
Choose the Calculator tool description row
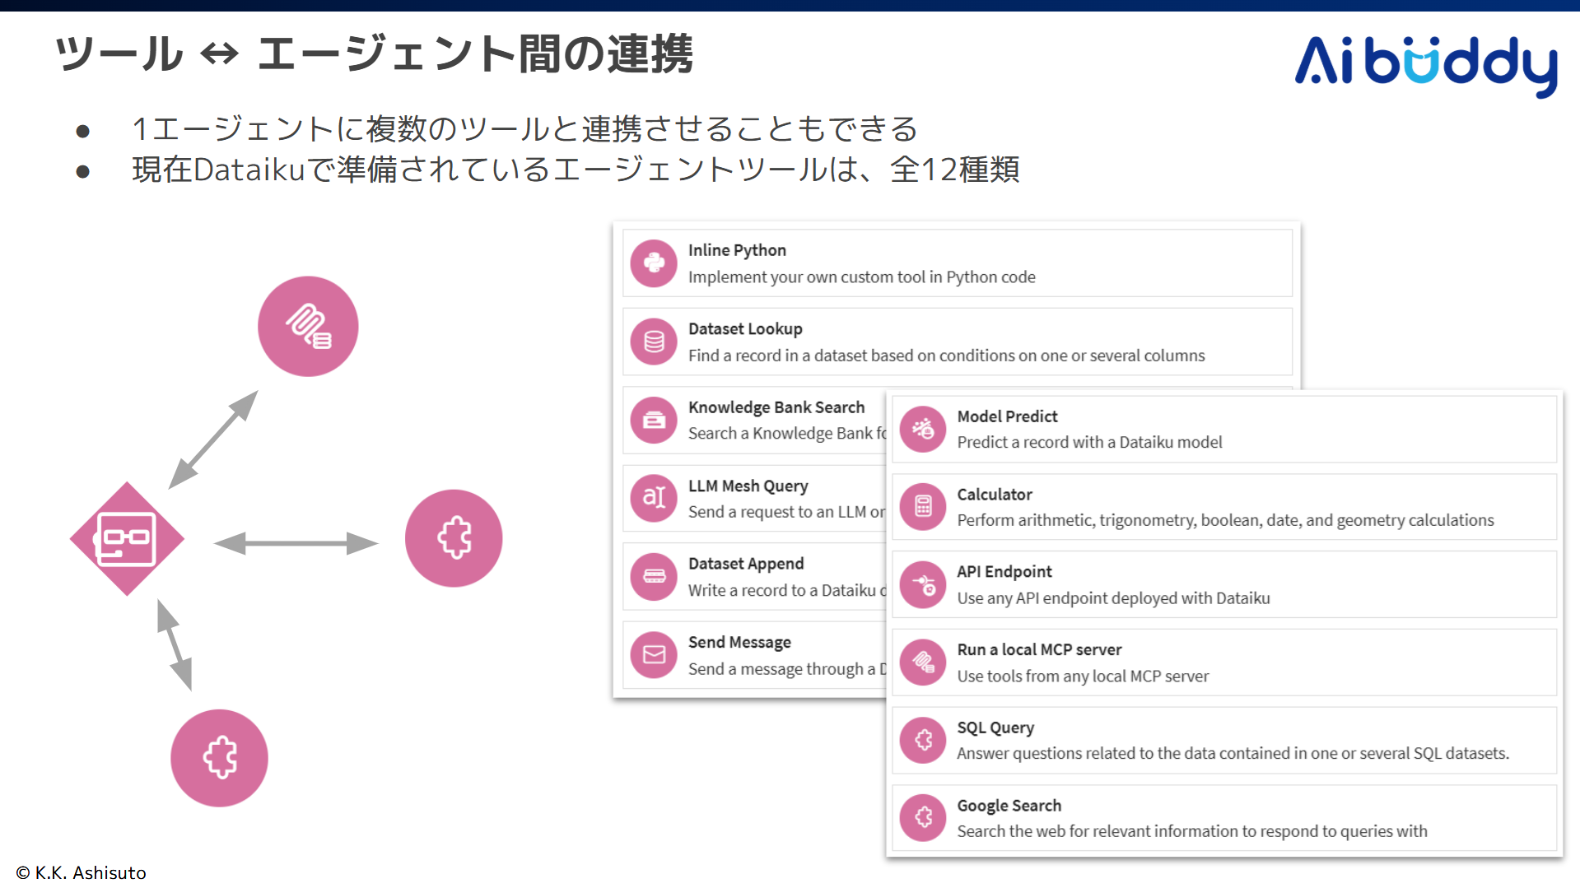click(1224, 520)
